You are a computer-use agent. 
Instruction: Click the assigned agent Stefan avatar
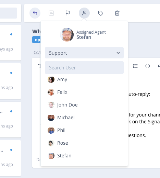pos(67,35)
